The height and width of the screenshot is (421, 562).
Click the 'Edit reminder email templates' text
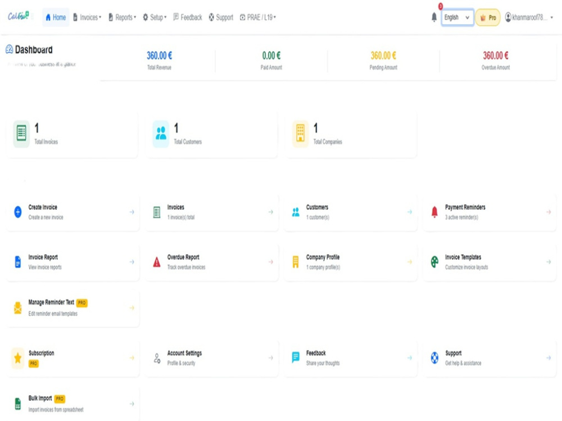pos(53,314)
